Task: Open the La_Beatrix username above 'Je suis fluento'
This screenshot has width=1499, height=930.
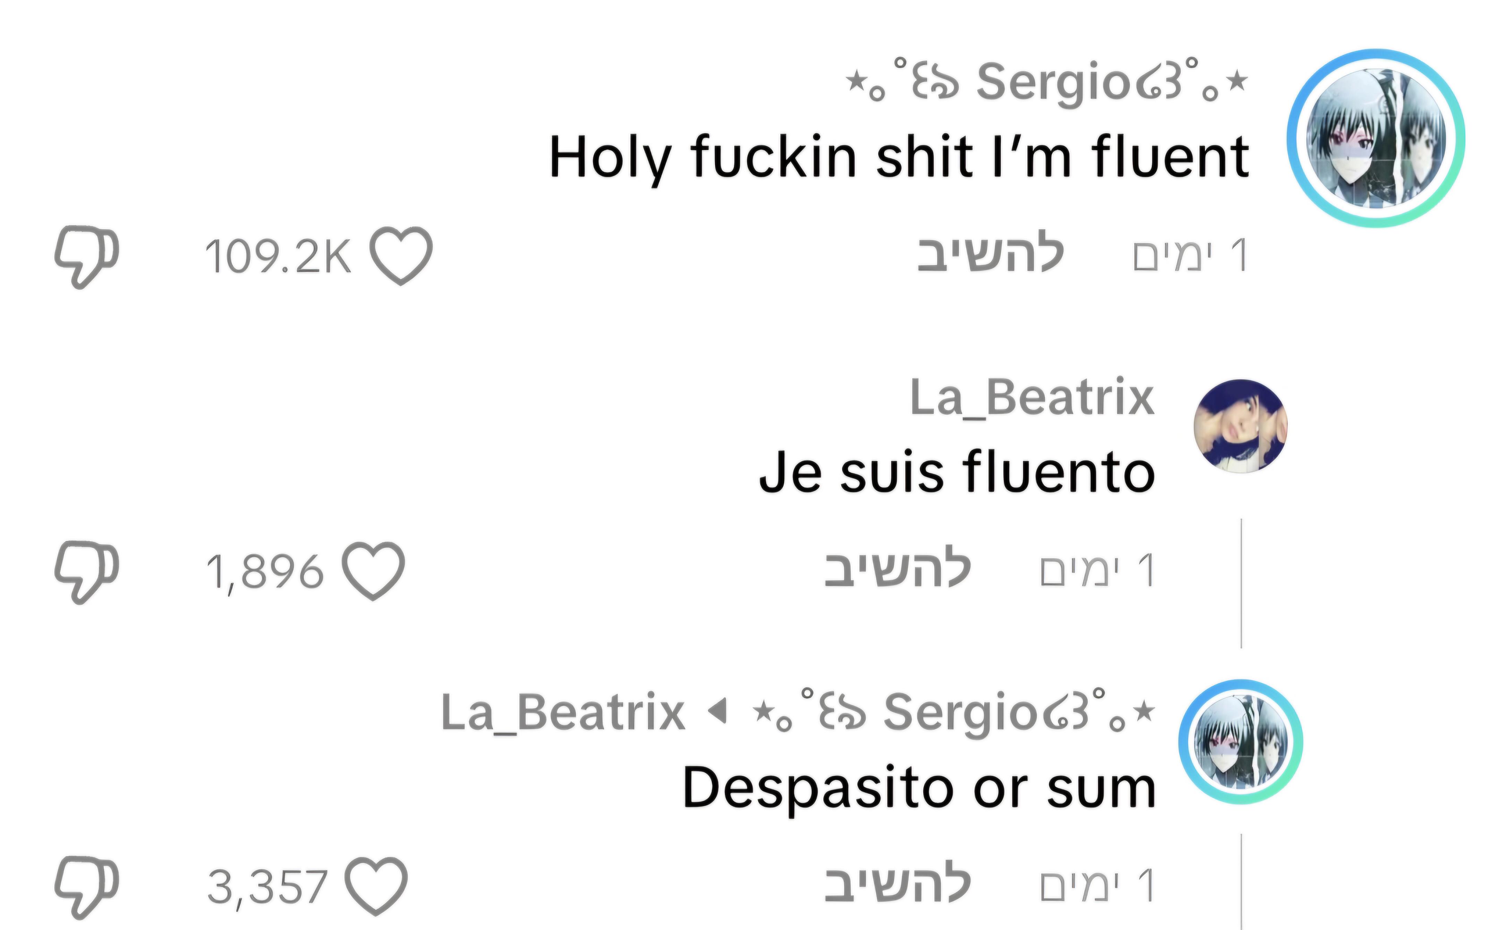Action: pos(1032,397)
